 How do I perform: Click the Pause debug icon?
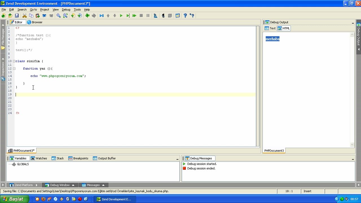148,16
